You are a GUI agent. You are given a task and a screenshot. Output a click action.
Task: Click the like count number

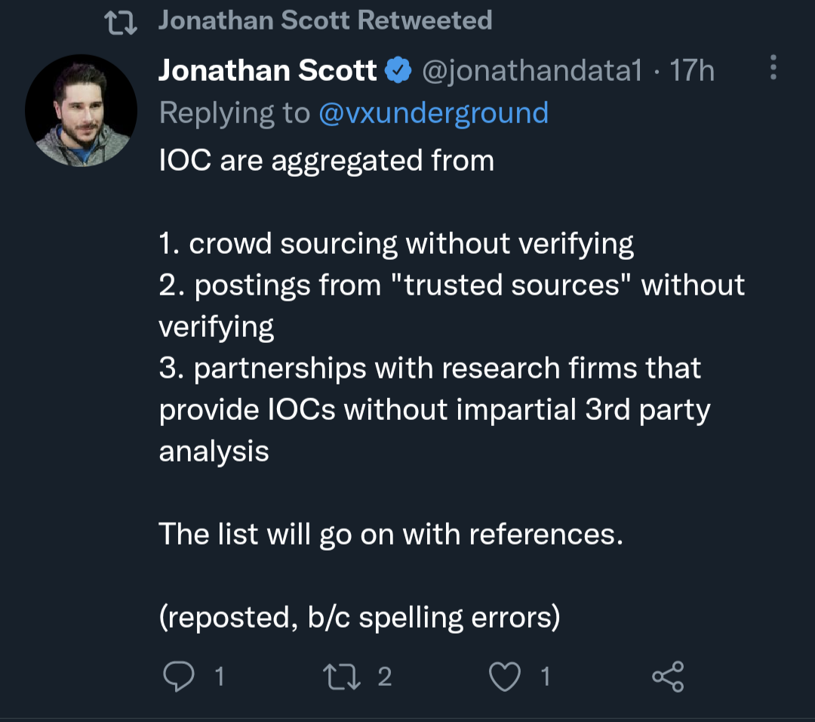coord(545,677)
